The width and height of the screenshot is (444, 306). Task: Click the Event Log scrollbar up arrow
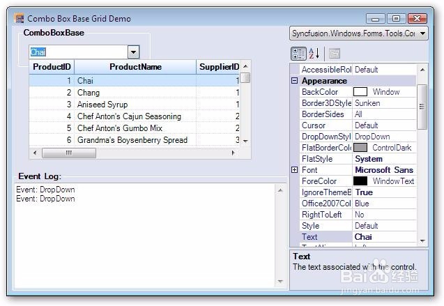280,190
